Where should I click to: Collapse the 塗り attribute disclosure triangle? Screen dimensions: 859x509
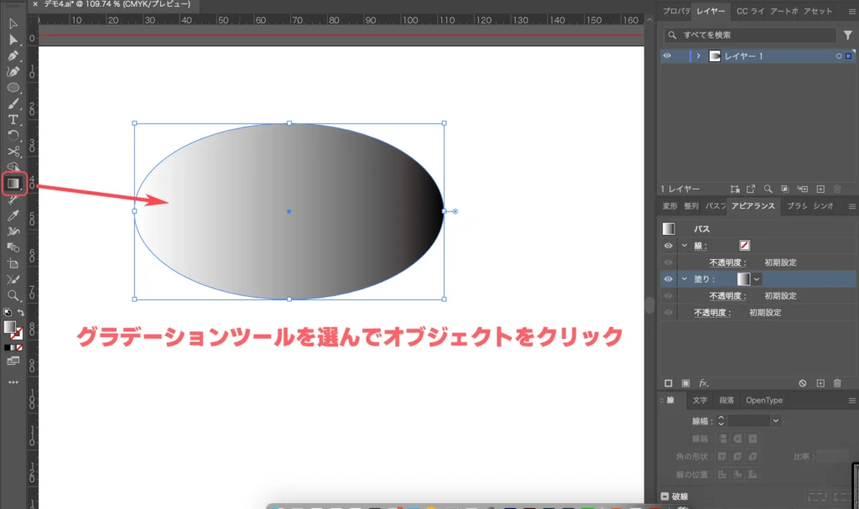pos(684,279)
